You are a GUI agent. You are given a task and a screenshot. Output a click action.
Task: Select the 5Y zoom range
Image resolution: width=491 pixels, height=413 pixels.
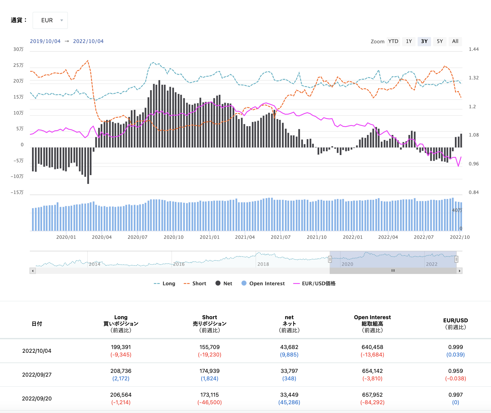point(440,41)
